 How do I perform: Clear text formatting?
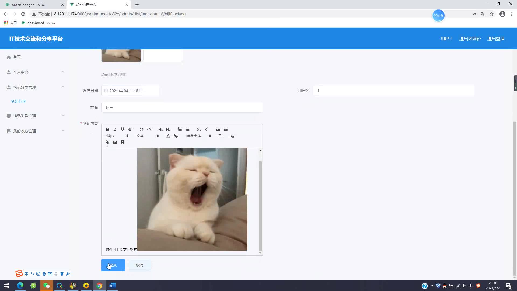tap(232, 136)
